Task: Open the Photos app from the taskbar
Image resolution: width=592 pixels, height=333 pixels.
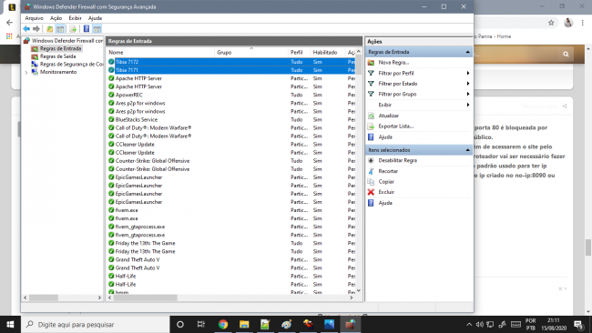Action: [329, 324]
